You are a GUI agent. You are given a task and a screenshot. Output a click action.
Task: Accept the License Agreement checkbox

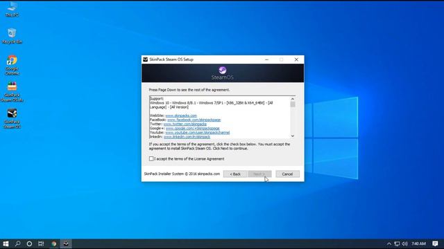coord(151,159)
